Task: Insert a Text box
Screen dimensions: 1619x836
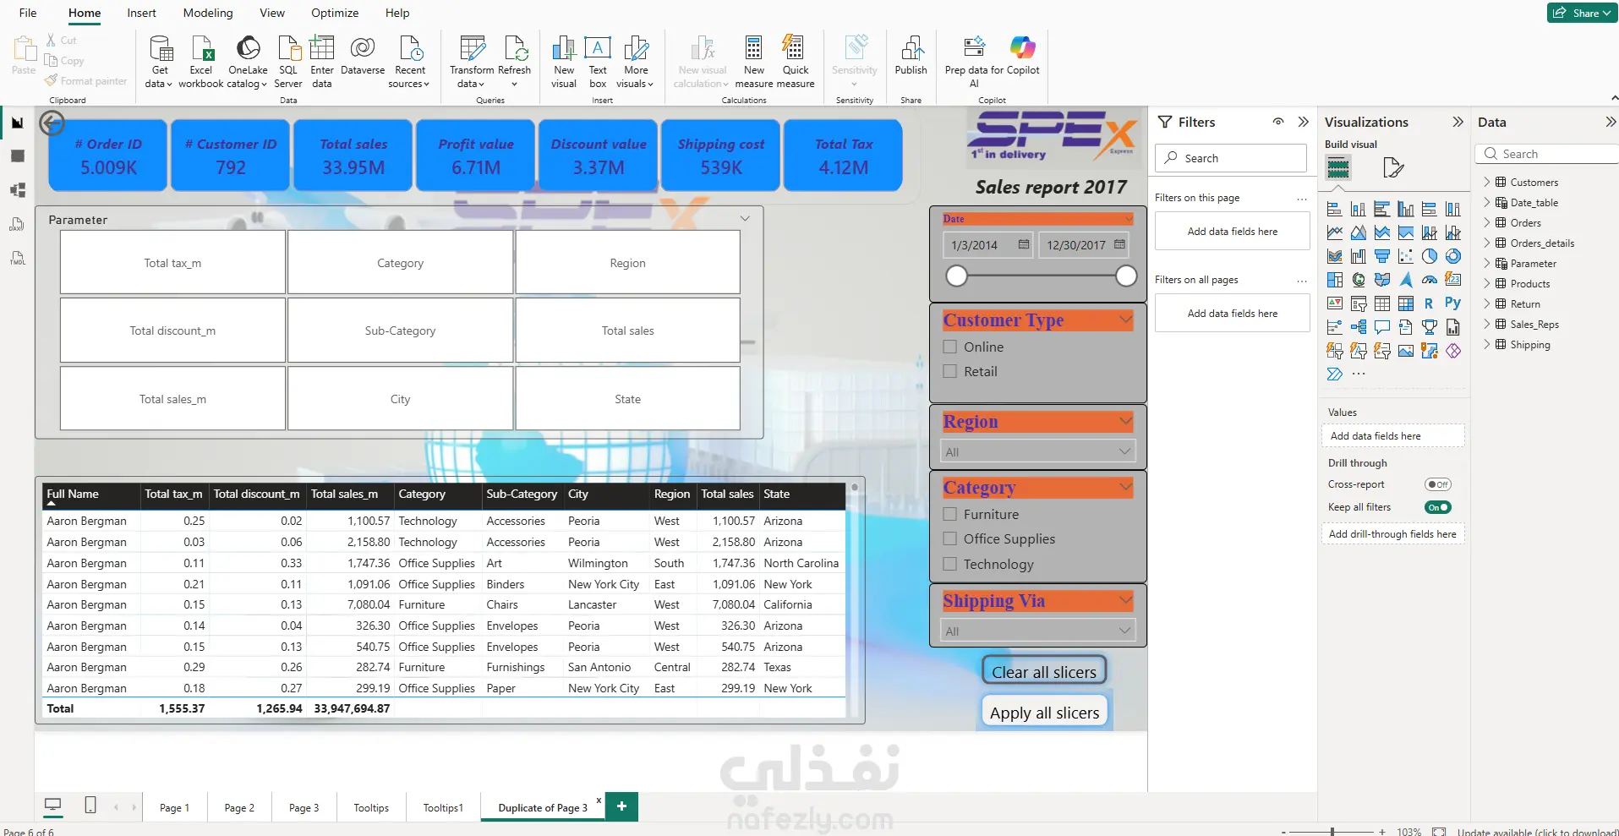Action: 598,62
